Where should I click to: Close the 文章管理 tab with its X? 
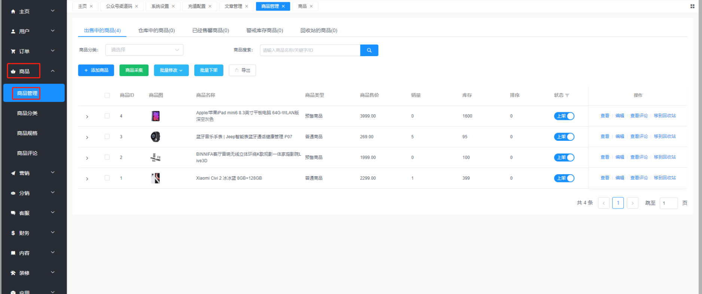[247, 6]
